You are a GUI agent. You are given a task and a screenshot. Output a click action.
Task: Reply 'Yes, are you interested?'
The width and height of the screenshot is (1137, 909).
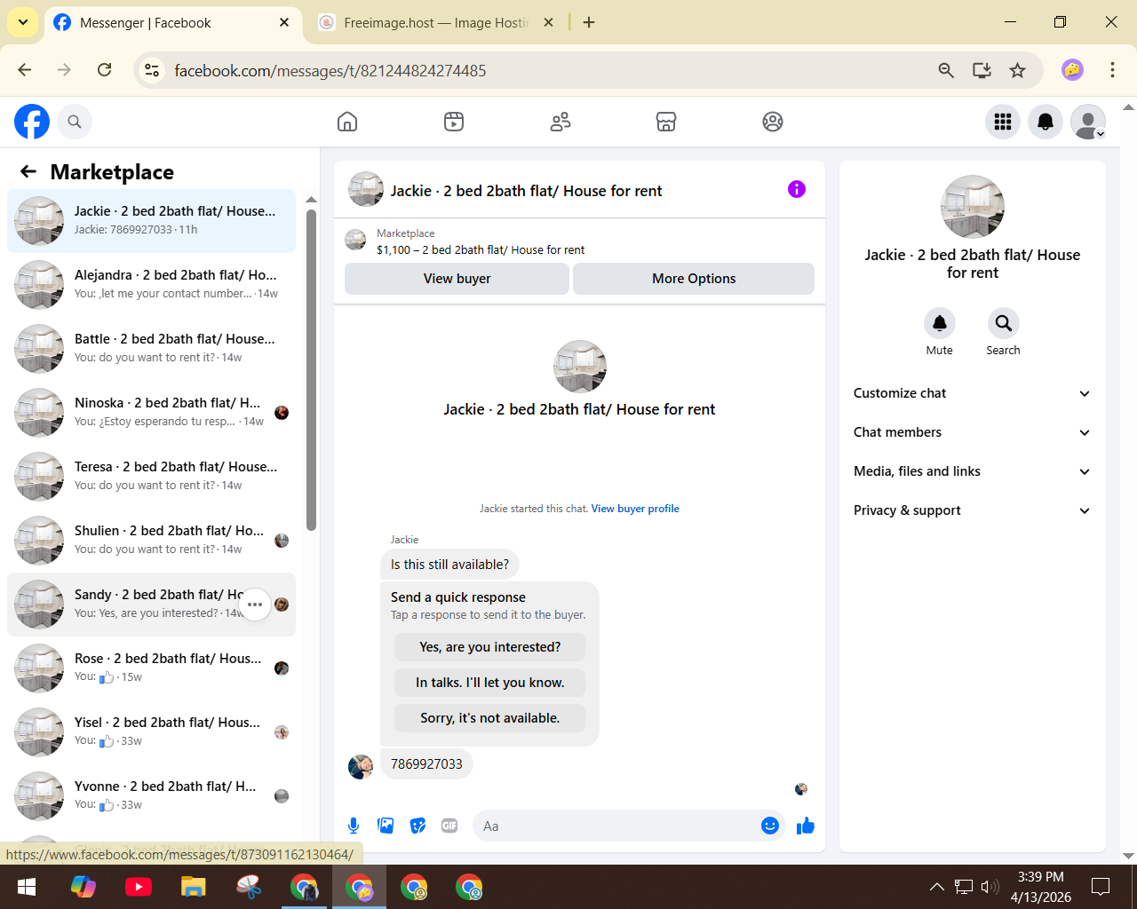[490, 647]
